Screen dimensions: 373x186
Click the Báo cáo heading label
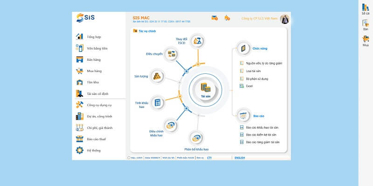pos(259,116)
